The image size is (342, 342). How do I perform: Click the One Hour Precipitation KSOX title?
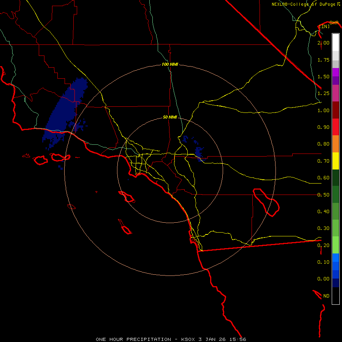[x=171, y=339]
